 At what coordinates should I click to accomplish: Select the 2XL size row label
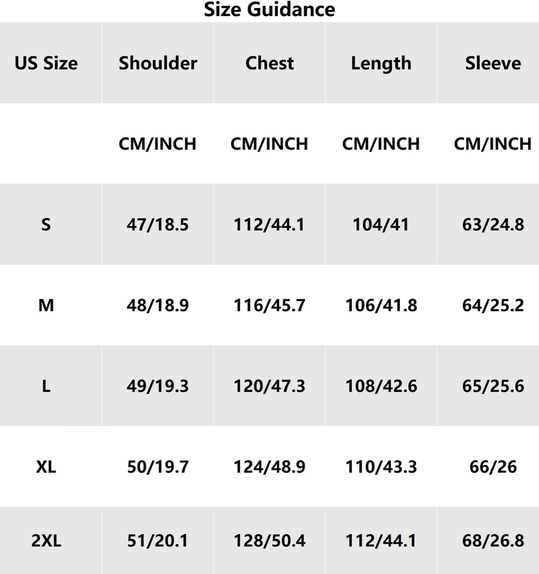pyautogui.click(x=46, y=540)
